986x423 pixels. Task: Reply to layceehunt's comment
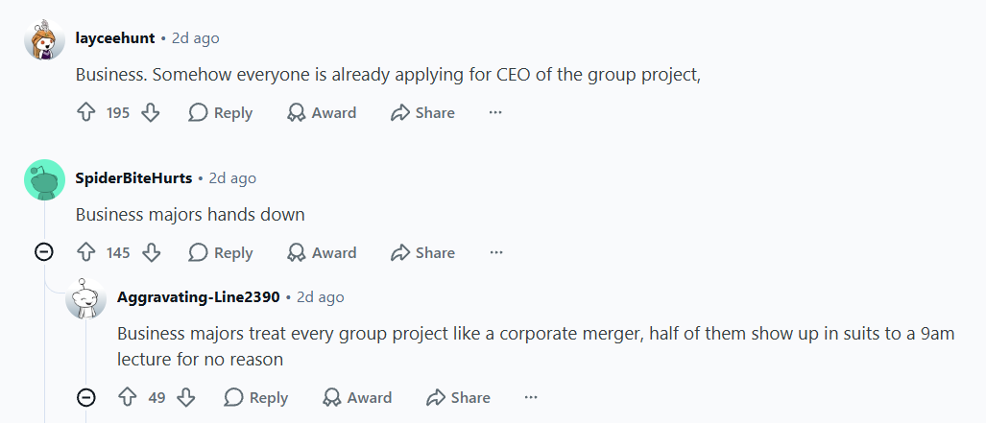(221, 113)
